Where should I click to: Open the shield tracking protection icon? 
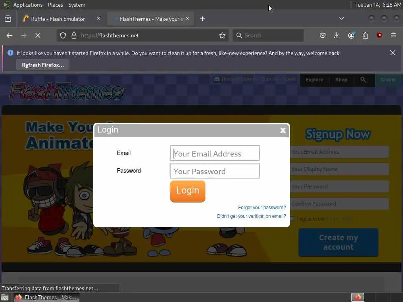63,35
